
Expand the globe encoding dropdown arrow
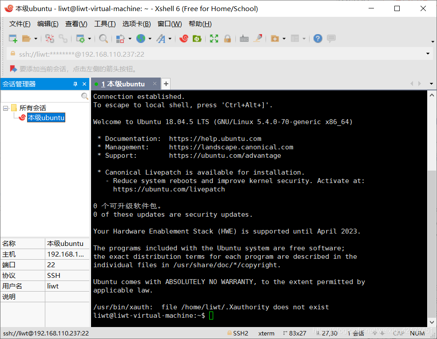pos(150,39)
